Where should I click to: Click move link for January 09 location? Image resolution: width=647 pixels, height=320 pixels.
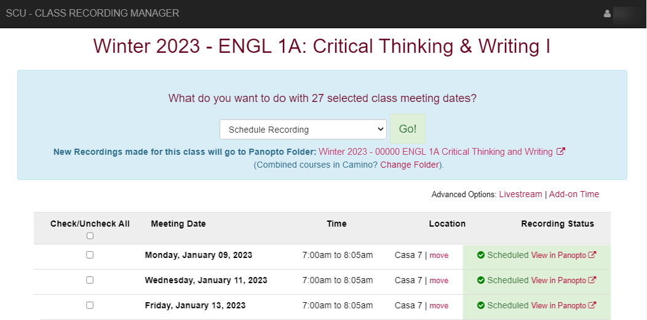coord(439,255)
